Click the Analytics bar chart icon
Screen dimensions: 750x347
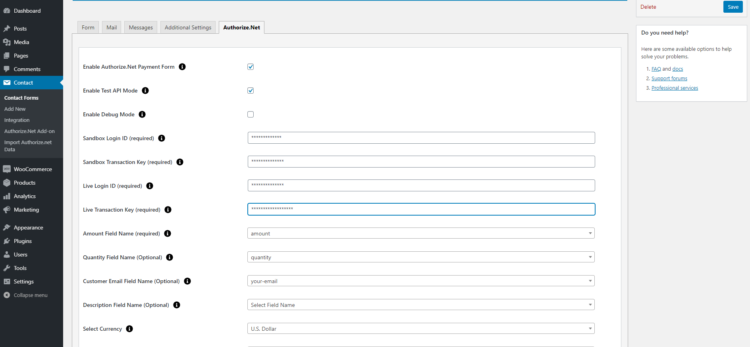click(7, 196)
